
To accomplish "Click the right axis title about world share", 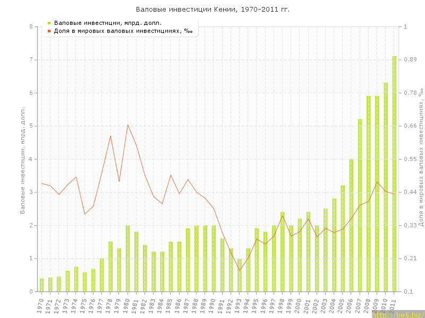I will tap(420, 159).
